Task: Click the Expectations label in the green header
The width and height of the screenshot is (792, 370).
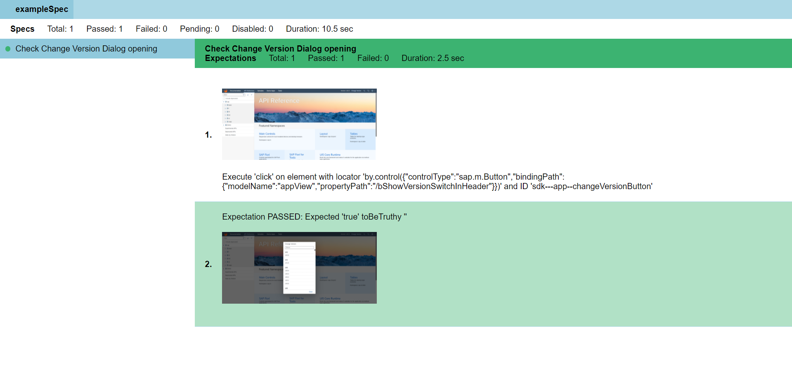Action: (231, 58)
